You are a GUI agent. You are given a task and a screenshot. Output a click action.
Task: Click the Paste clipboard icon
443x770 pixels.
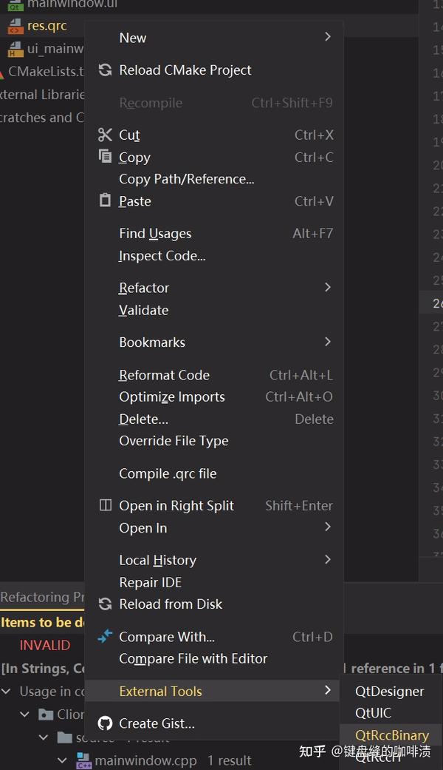[105, 200]
